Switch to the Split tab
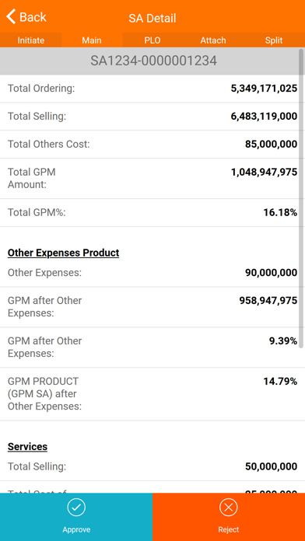 tap(274, 40)
